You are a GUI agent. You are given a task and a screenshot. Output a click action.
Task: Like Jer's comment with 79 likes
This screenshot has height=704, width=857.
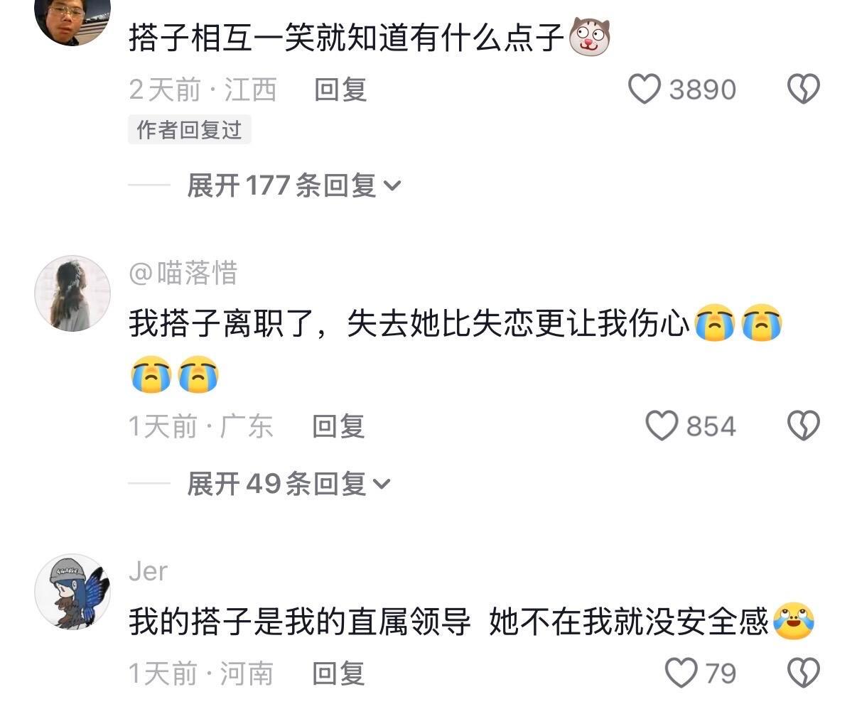click(681, 673)
